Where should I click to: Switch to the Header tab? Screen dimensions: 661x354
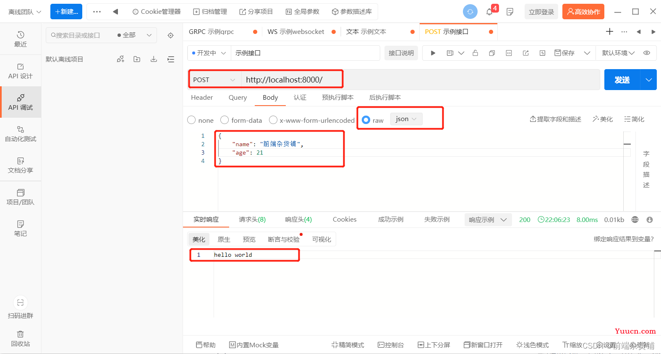pos(202,97)
